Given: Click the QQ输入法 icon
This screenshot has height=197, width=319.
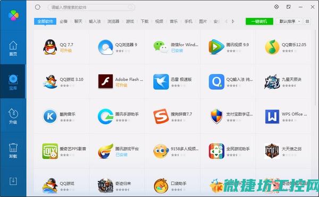Looking at the screenshot, I should click(216, 82).
